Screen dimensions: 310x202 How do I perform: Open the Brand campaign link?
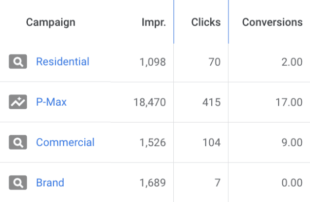(x=50, y=183)
